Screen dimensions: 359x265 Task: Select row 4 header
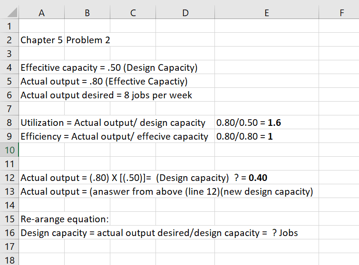[9, 67]
